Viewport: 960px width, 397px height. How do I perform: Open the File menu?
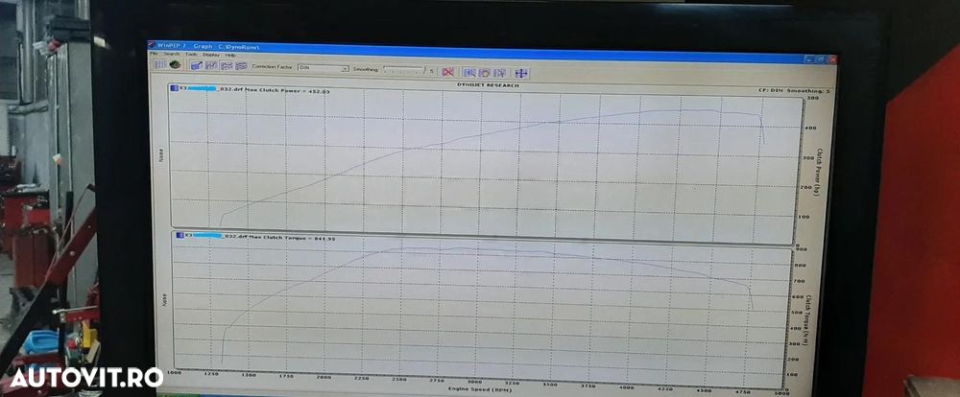coord(154,53)
